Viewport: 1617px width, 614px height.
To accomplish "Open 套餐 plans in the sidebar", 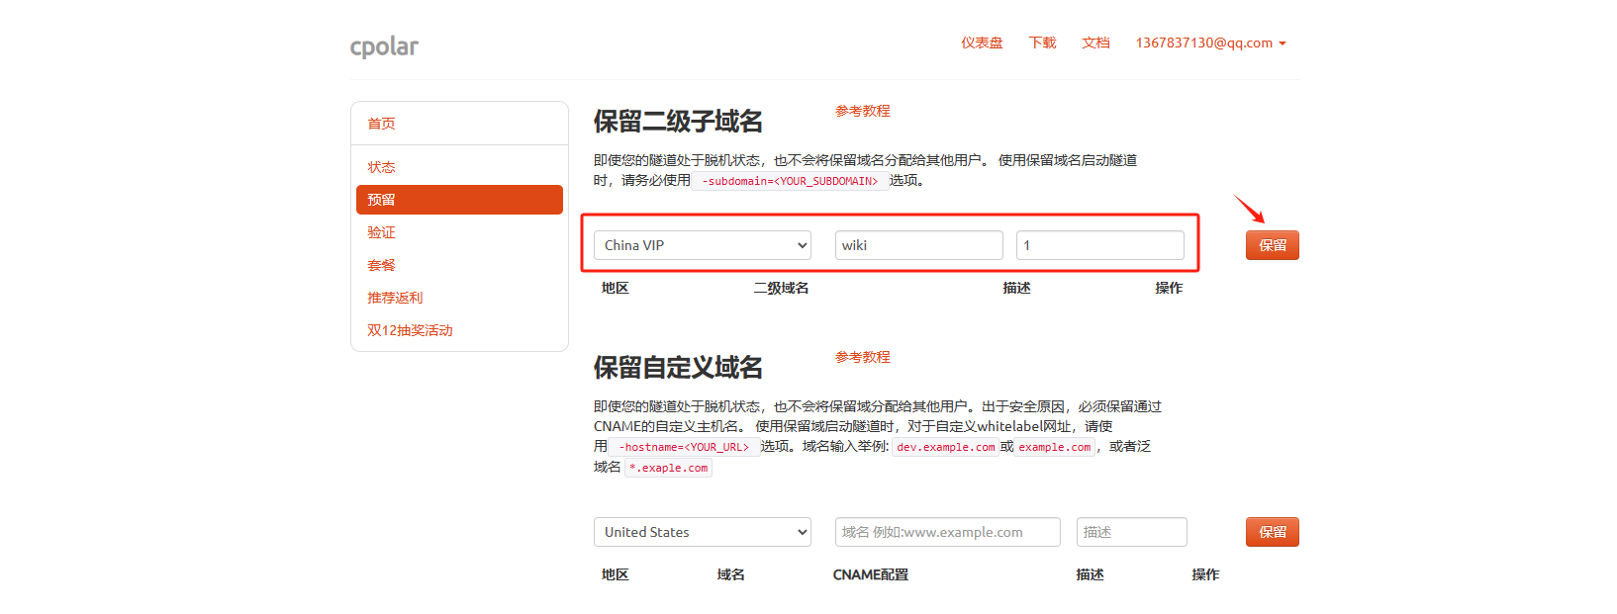I will (381, 265).
